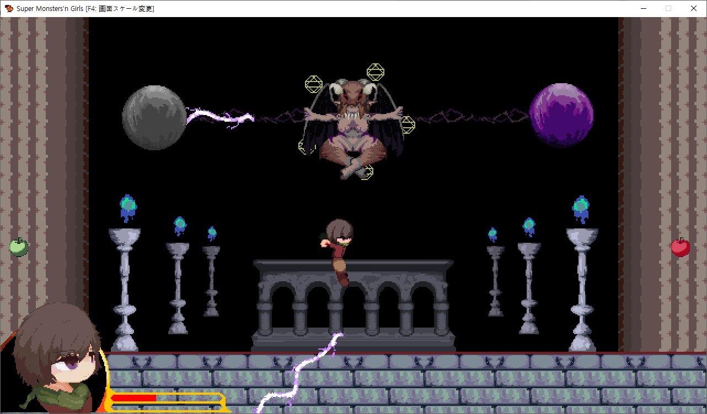This screenshot has height=414, width=707.
Task: Click the grey orb left of the boss
Action: [x=154, y=117]
